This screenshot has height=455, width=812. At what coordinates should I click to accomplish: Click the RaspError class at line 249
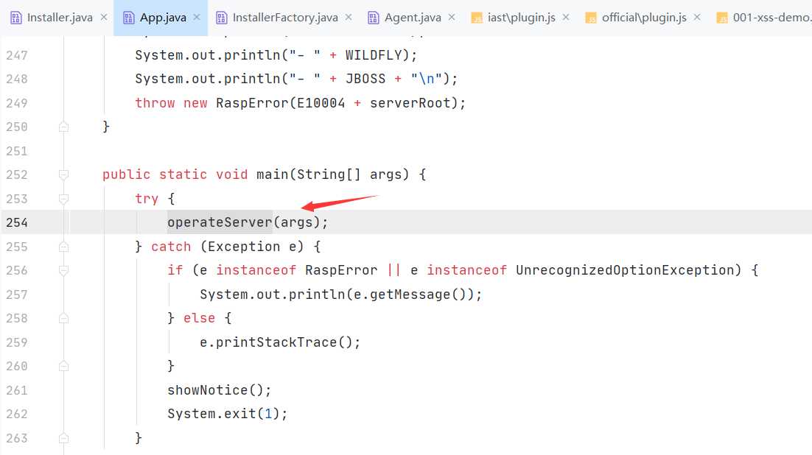tap(252, 103)
